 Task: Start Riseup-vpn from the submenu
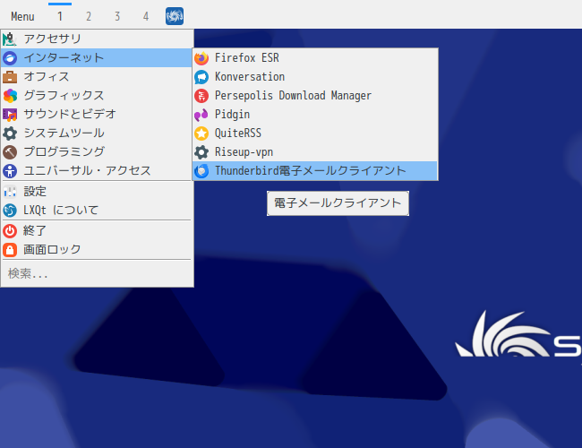[315, 152]
